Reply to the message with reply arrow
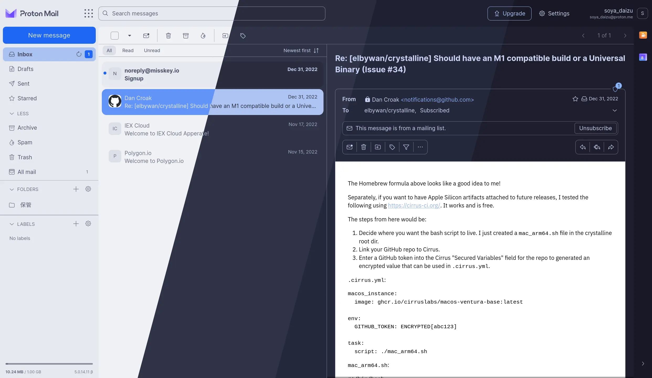The height and width of the screenshot is (378, 652). (x=583, y=147)
